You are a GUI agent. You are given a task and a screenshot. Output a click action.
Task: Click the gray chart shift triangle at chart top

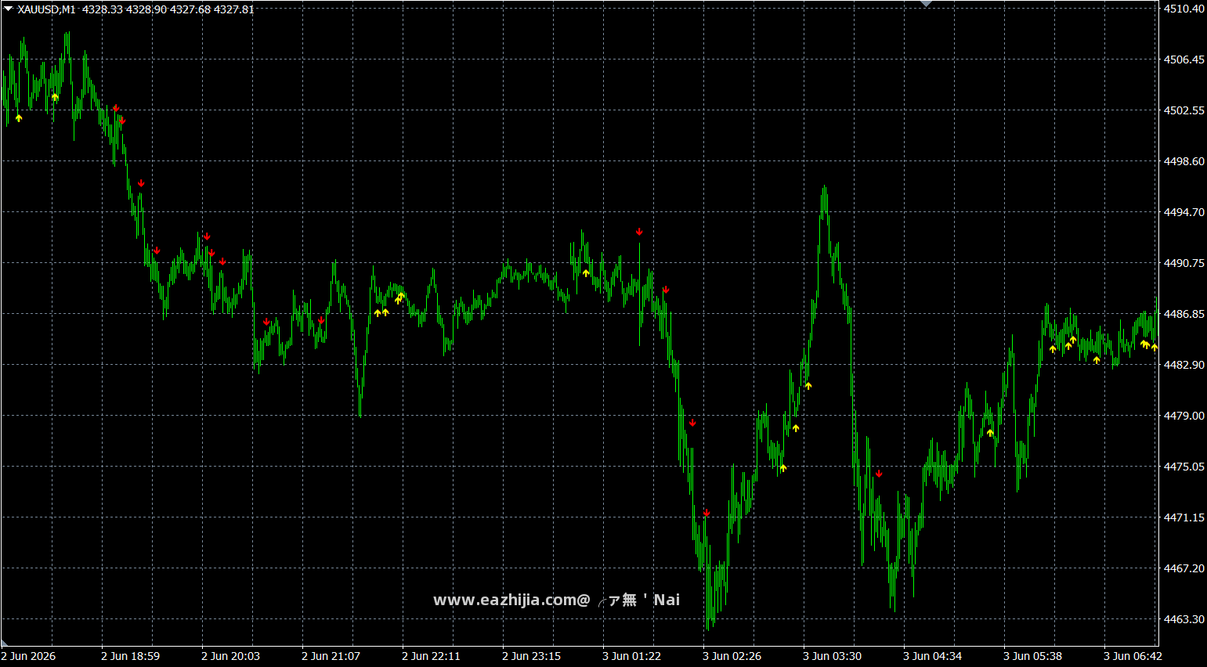tap(926, 3)
